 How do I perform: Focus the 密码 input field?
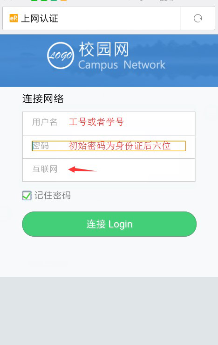[109, 146]
